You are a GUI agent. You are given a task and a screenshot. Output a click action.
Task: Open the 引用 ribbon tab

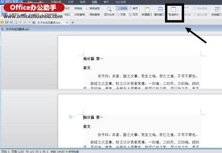[x=71, y=2]
